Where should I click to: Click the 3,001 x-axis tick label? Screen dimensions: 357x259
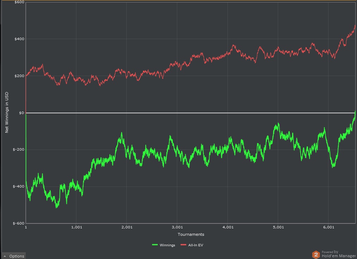click(x=177, y=227)
